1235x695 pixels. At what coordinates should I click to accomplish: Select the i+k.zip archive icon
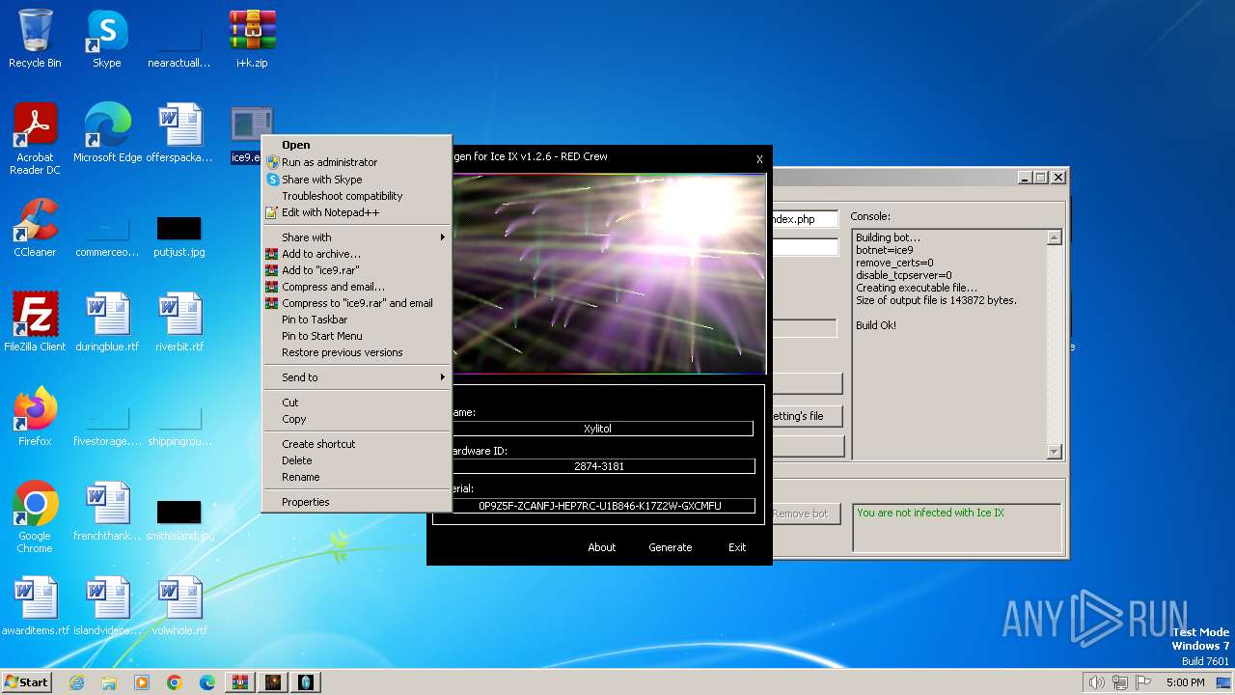pos(252,39)
